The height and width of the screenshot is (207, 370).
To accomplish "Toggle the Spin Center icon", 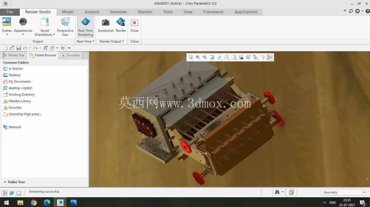I will (x=269, y=57).
